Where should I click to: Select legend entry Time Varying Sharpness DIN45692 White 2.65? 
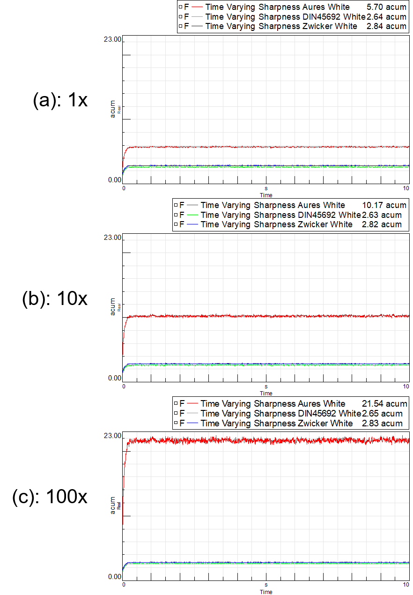280,414
